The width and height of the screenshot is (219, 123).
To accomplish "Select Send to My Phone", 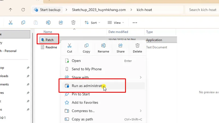I will pos(103,69).
